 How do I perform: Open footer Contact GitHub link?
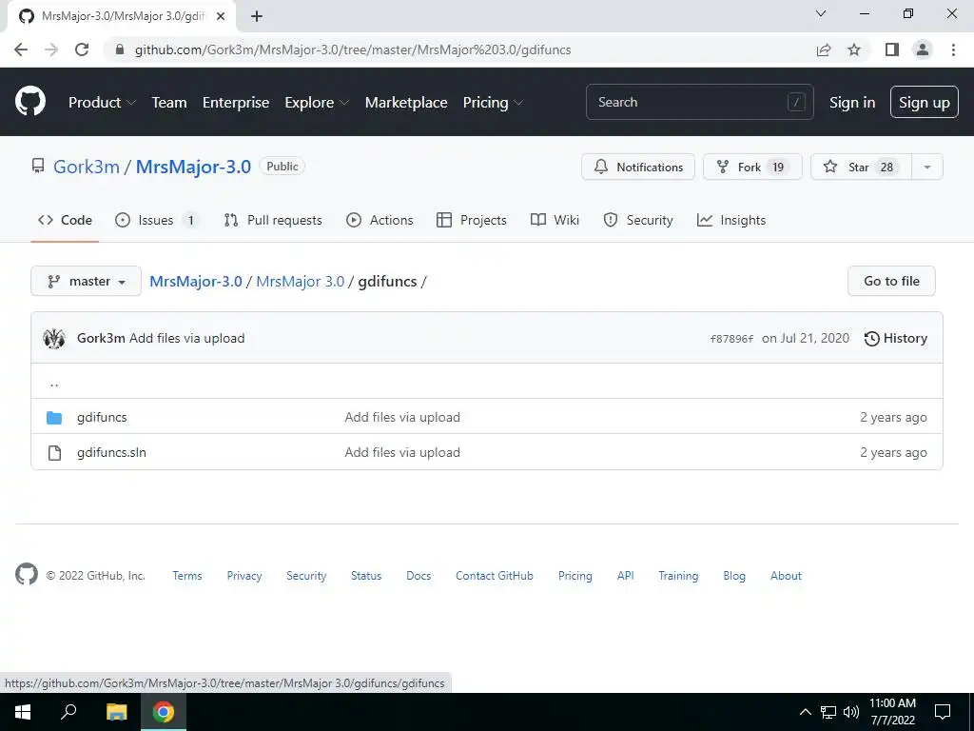[495, 576]
